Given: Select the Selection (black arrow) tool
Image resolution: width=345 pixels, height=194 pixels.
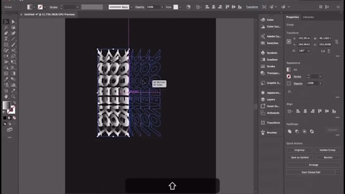Looking at the screenshot, I should click(6, 22).
